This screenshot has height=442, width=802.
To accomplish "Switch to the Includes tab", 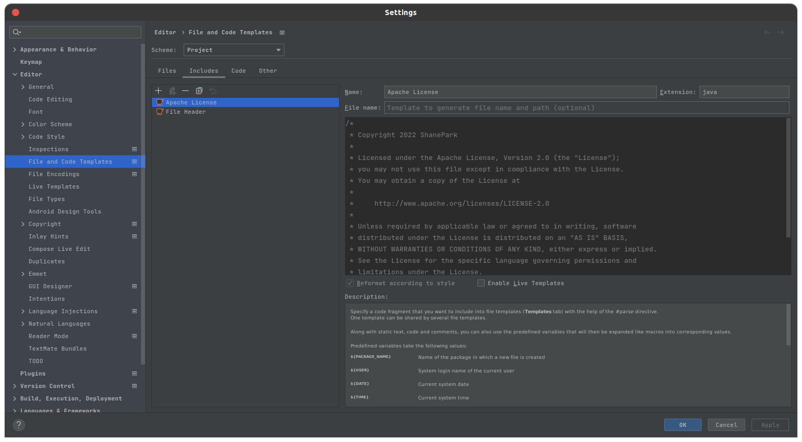I will [204, 71].
